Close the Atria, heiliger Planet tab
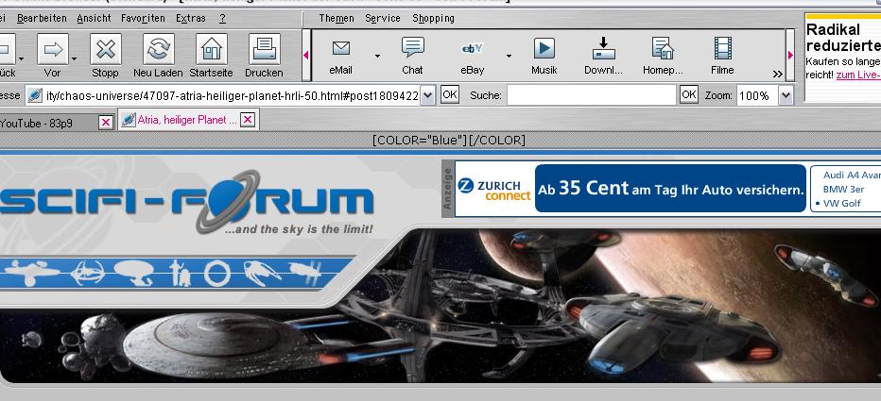 coord(247,120)
